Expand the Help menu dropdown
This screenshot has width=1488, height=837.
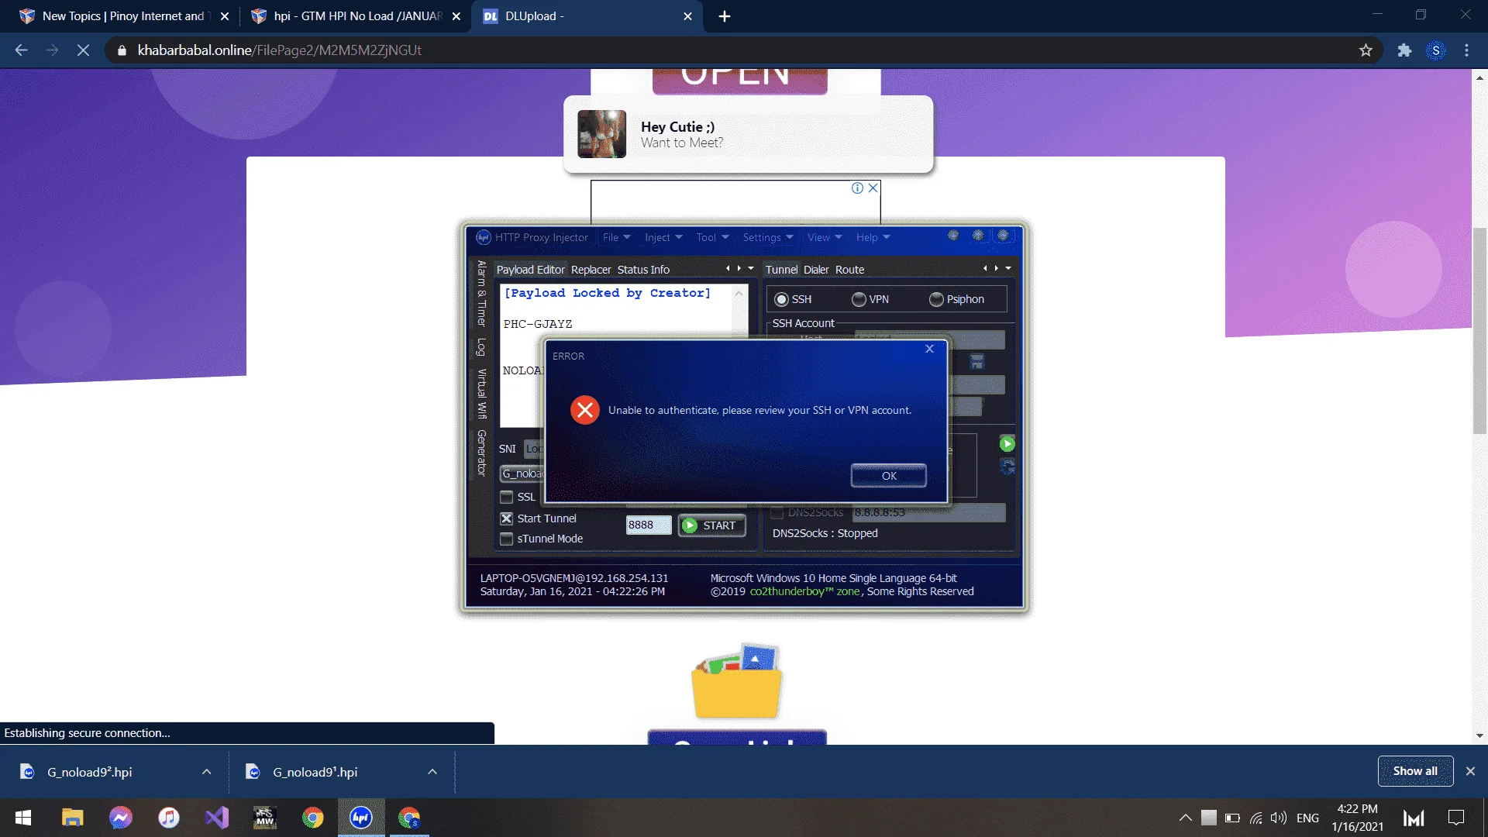[x=873, y=237]
